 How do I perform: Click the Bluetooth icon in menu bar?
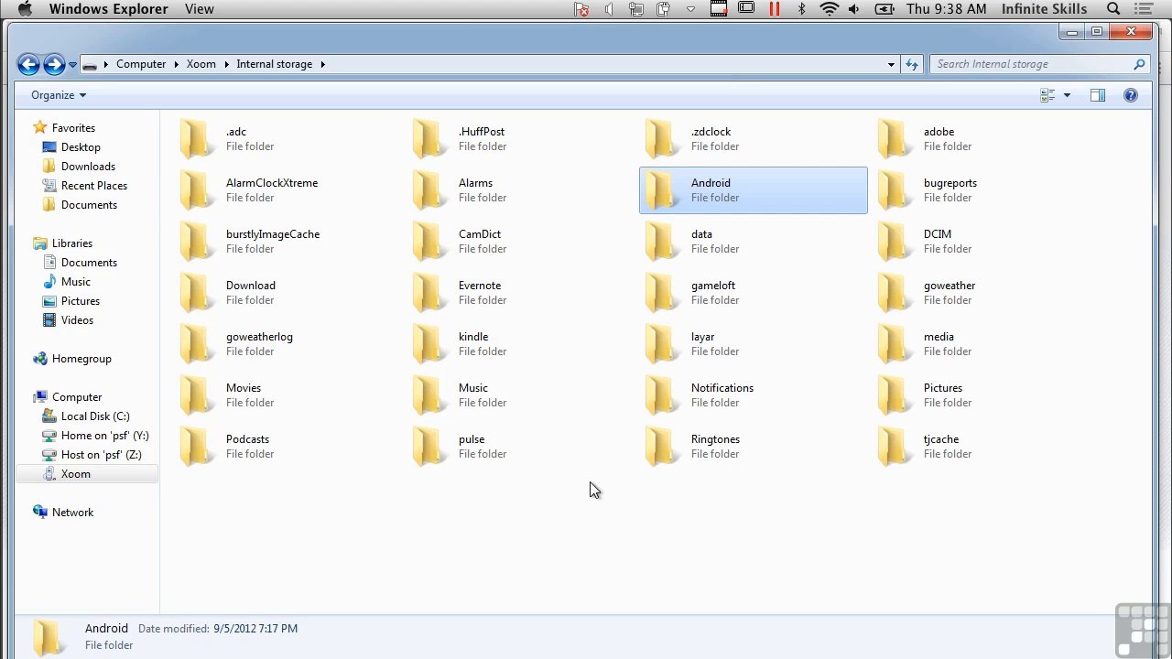click(x=802, y=9)
